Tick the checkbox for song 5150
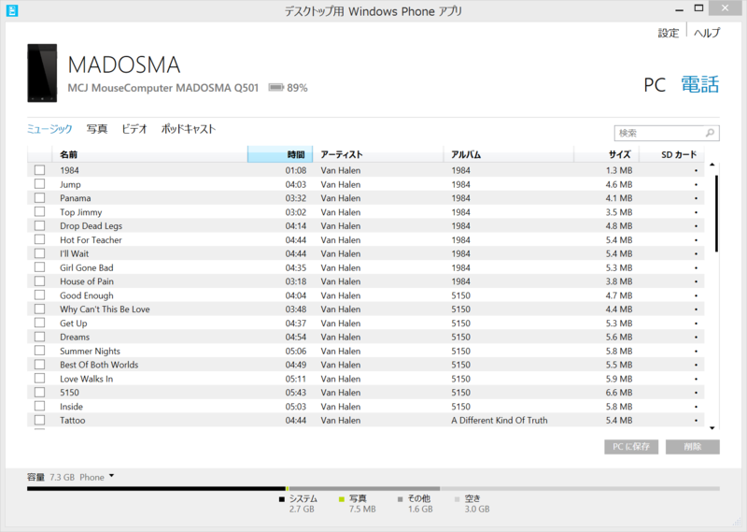 coord(39,392)
